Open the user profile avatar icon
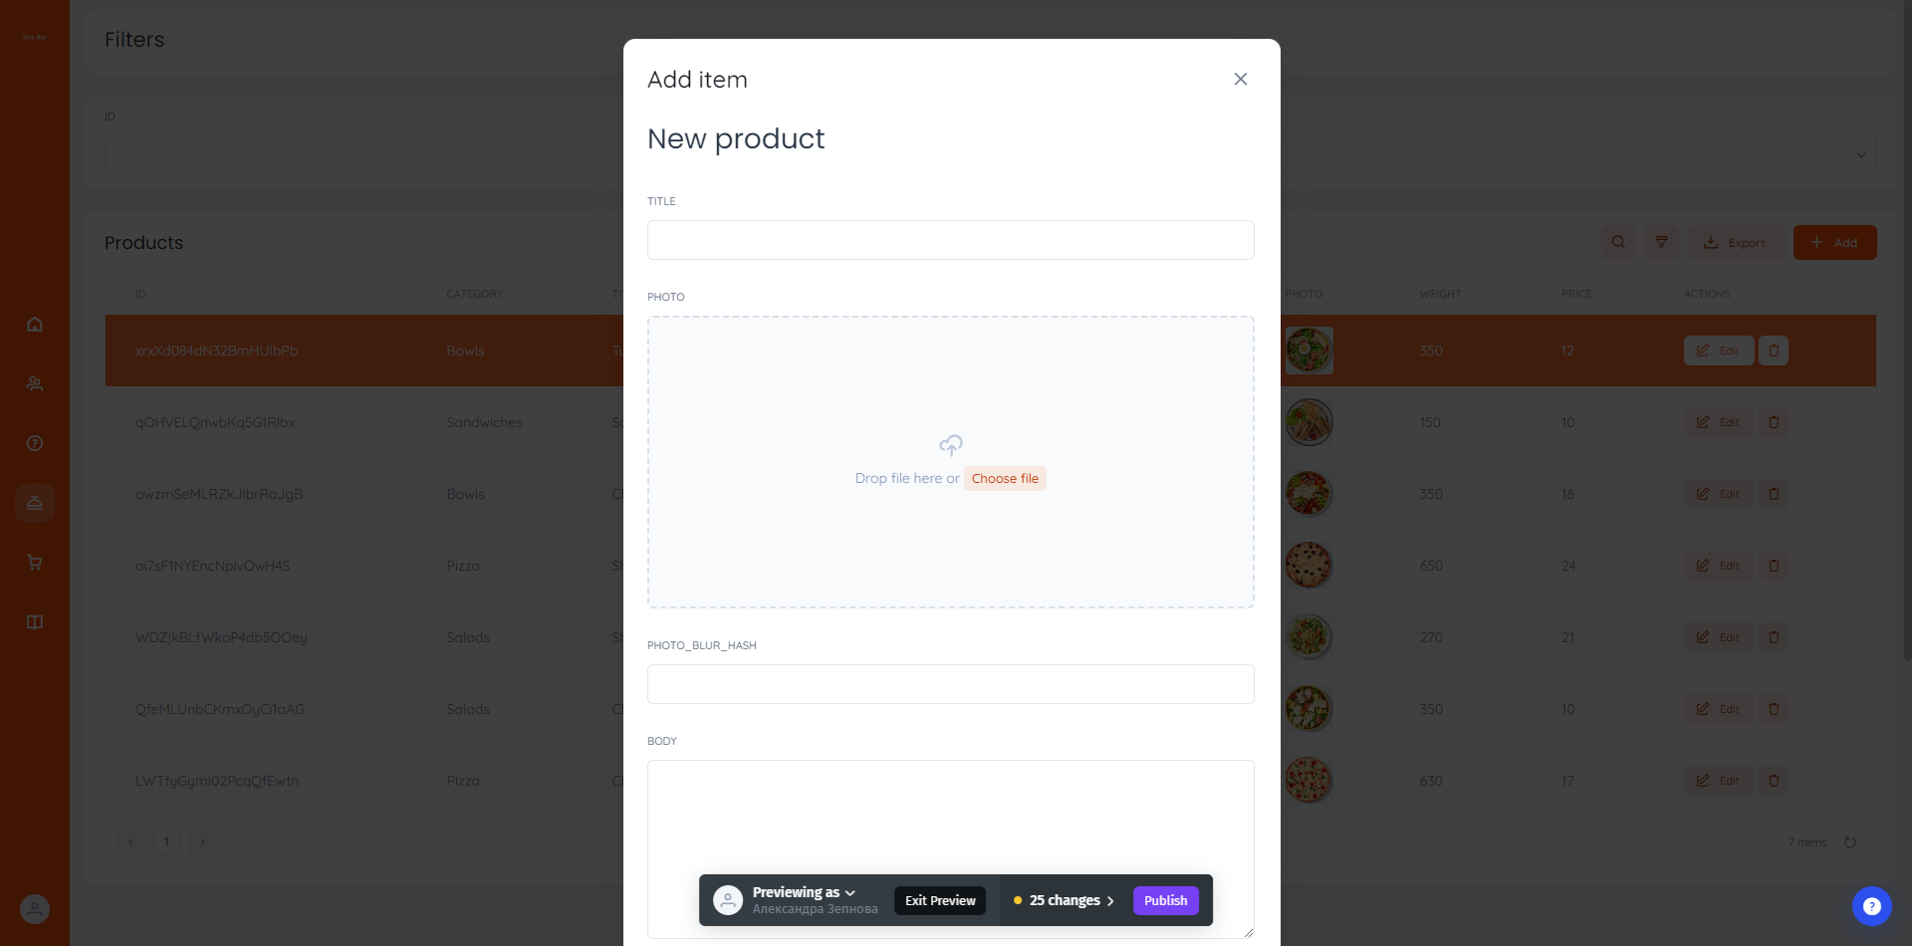The width and height of the screenshot is (1912, 946). [35, 909]
